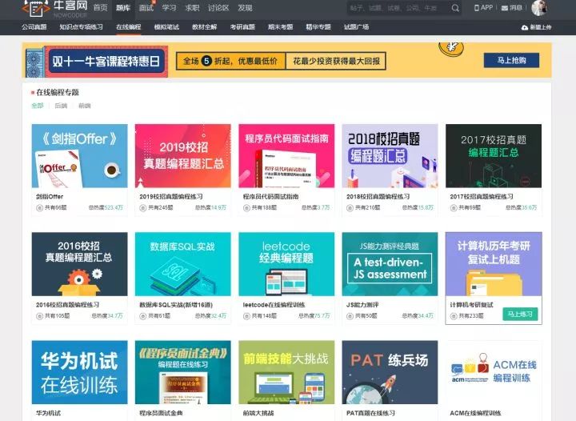The height and width of the screenshot is (421, 576).
Task: Click the user avatar picture
Action: tap(539, 8)
